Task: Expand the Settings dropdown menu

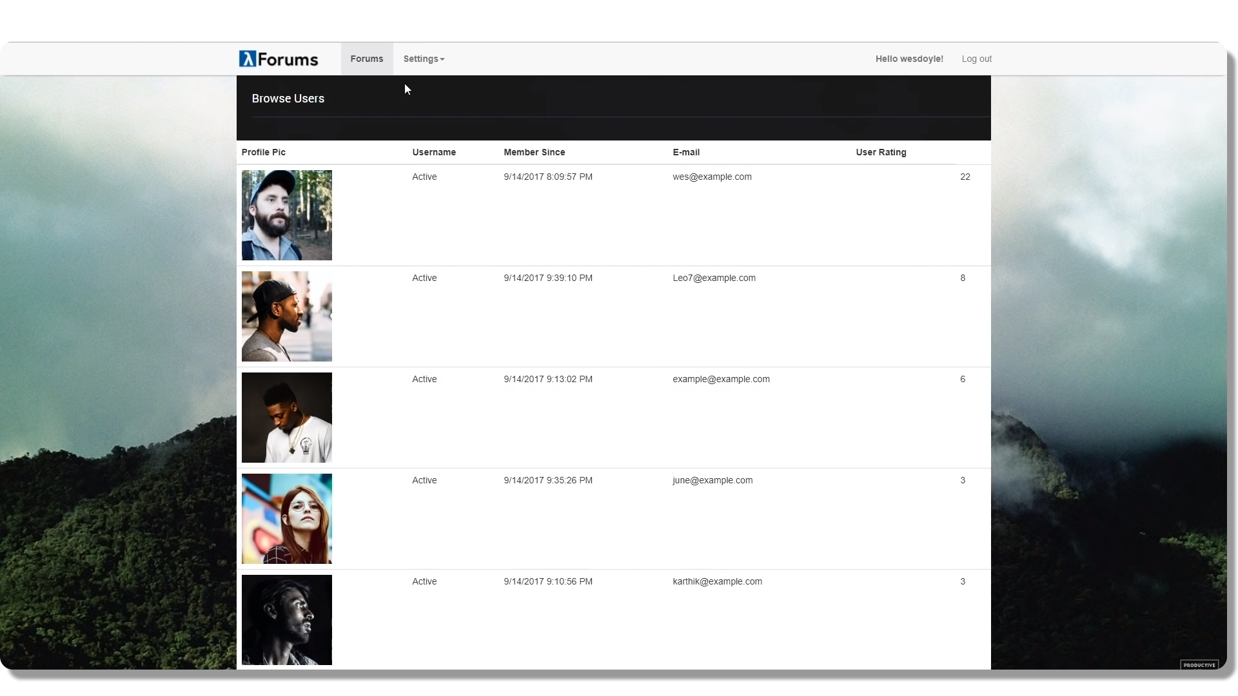Action: (x=424, y=59)
